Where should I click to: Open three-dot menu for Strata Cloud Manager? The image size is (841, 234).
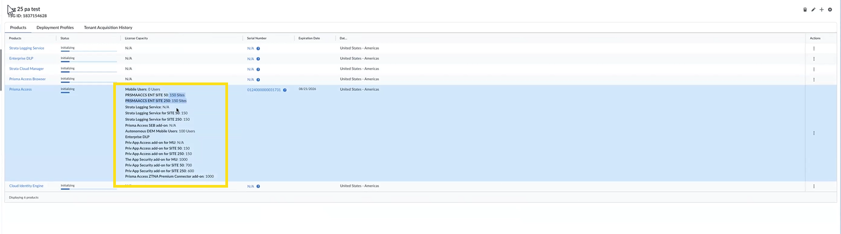point(814,69)
